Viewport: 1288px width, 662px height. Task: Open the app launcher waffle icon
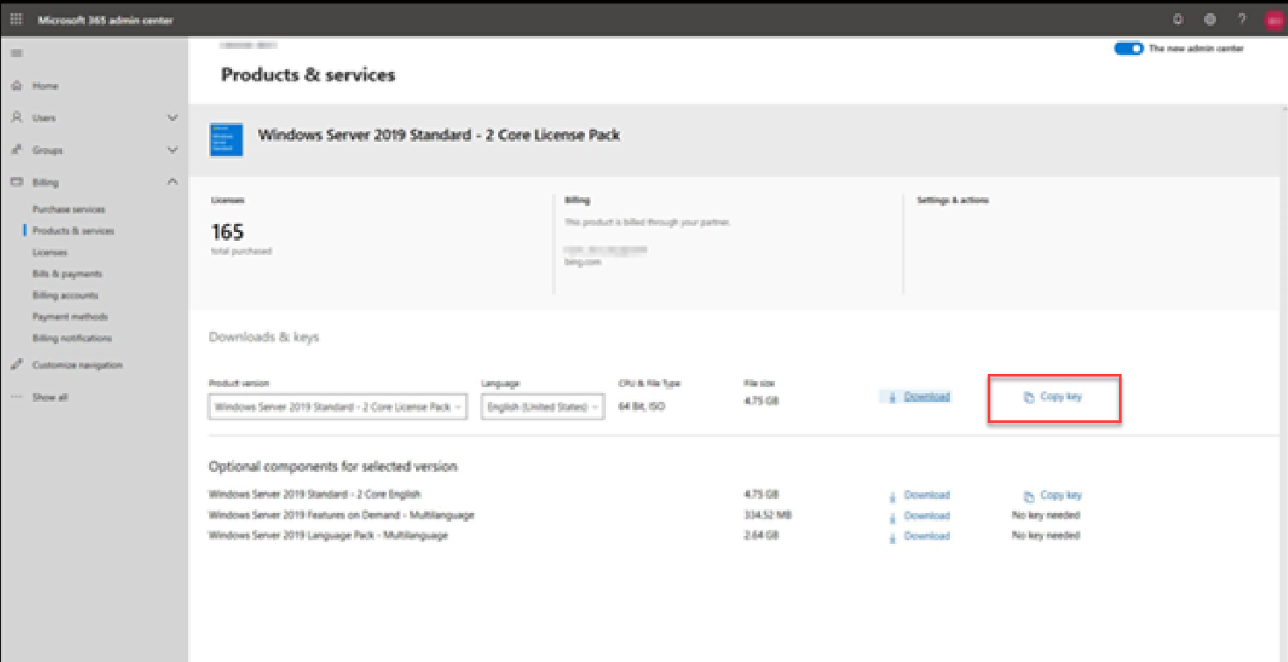click(x=16, y=19)
